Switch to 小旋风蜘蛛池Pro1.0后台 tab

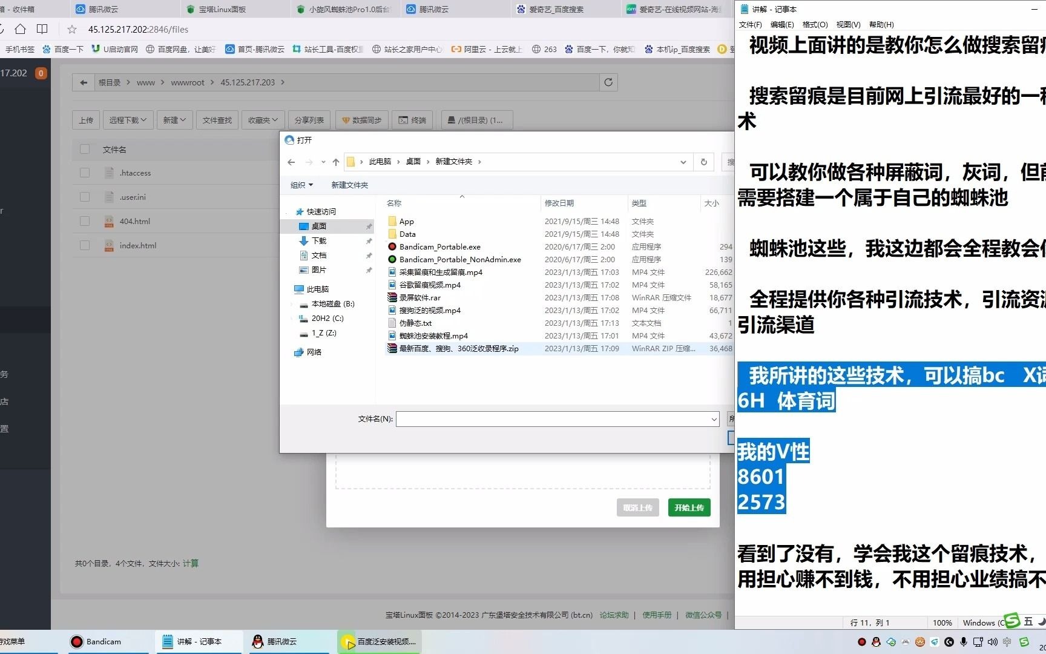pyautogui.click(x=347, y=9)
